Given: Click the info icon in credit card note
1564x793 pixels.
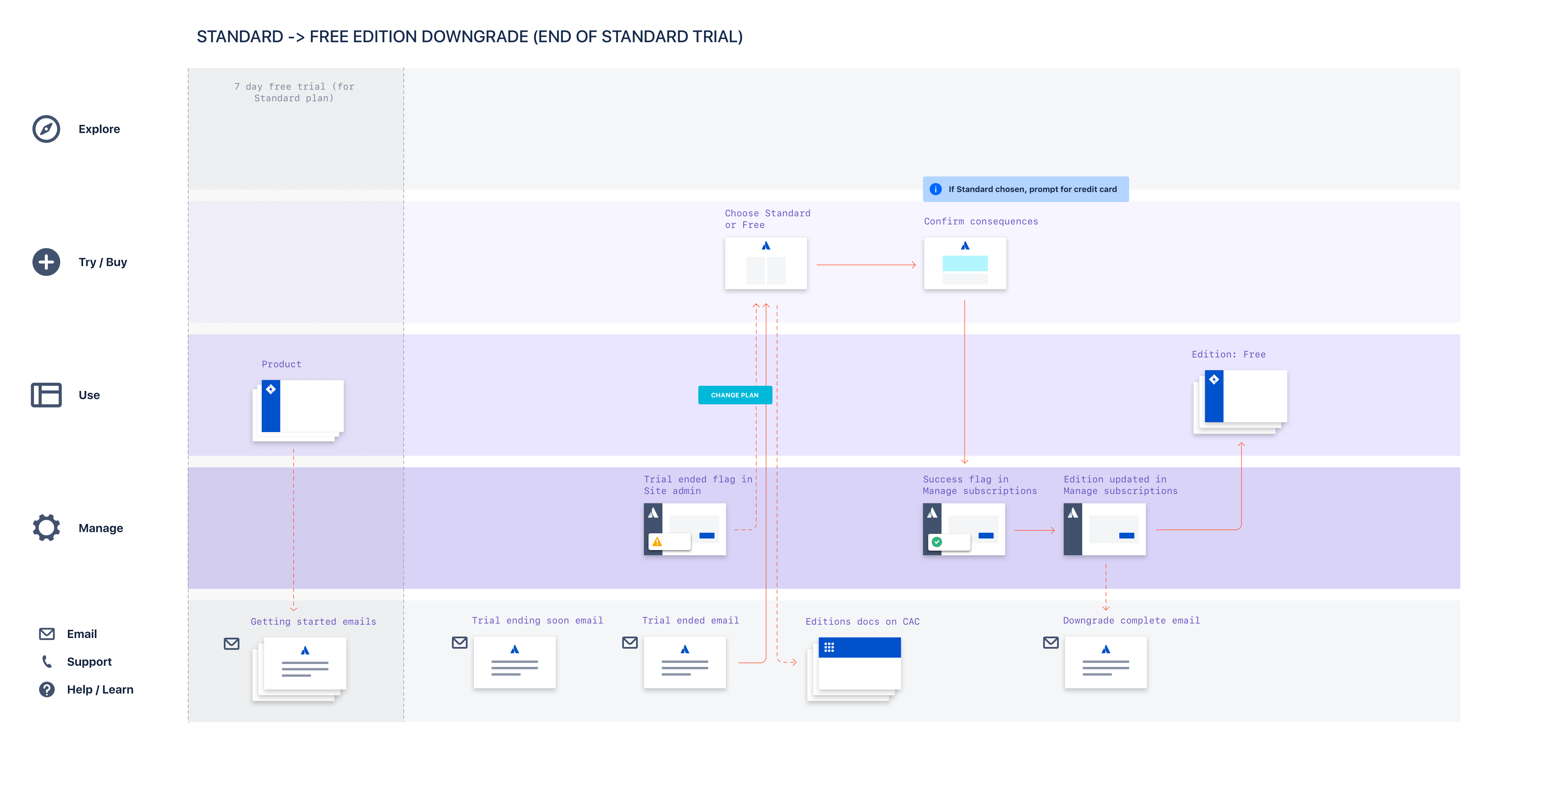Looking at the screenshot, I should pyautogui.click(x=936, y=189).
